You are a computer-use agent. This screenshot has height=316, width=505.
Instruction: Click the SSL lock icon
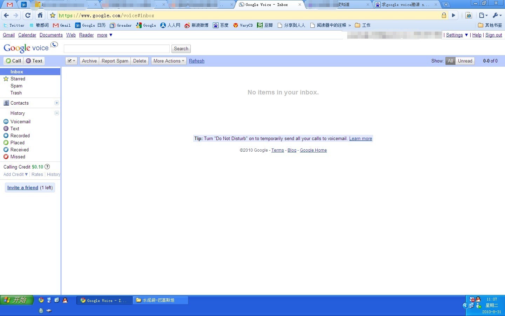[444, 15]
